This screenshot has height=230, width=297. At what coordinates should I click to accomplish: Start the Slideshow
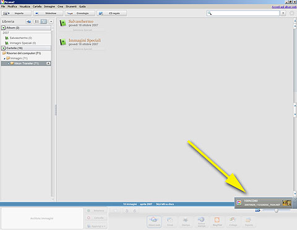click(48, 13)
